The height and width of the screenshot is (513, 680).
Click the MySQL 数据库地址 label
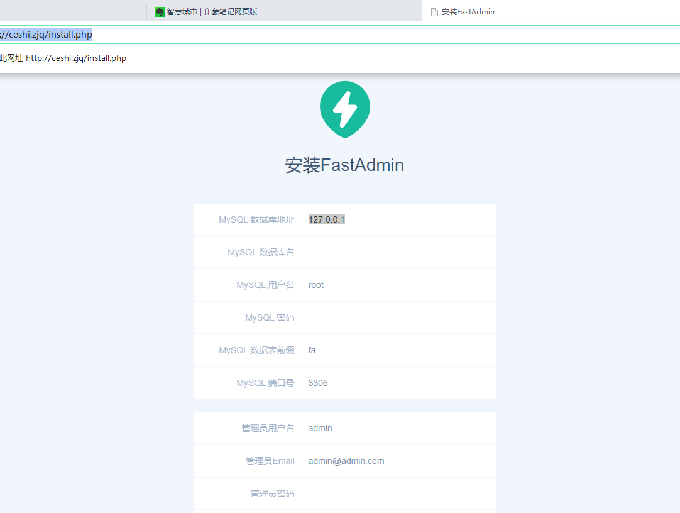tap(256, 220)
